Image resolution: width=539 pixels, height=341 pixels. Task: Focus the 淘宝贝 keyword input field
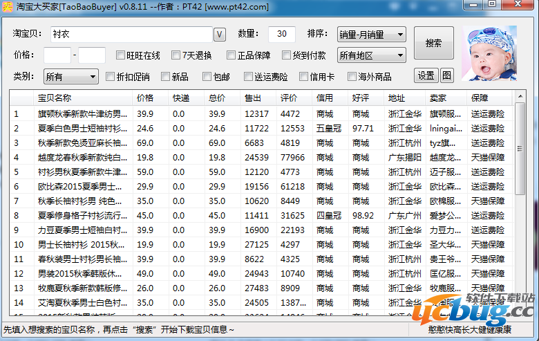(130, 35)
